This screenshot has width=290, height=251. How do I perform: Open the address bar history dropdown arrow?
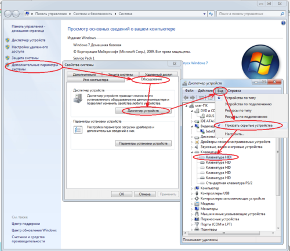click(x=204, y=14)
